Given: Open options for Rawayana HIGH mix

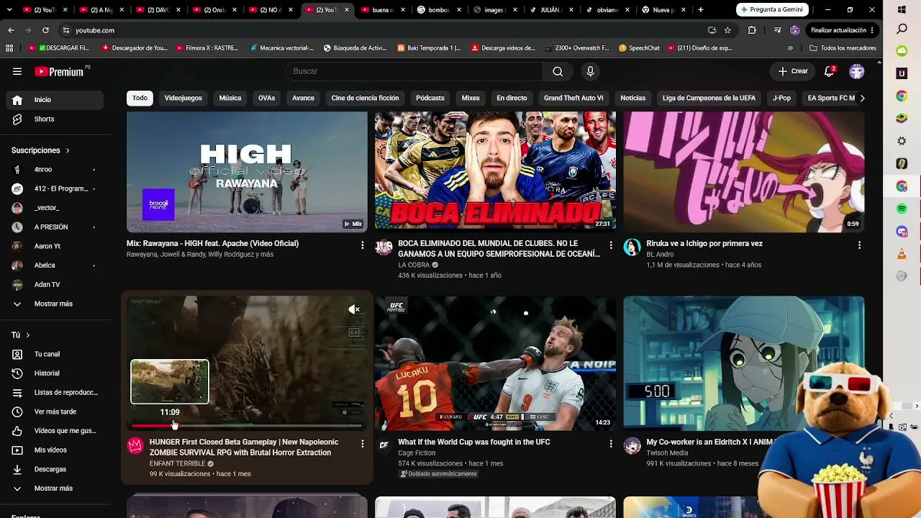Looking at the screenshot, I should [362, 245].
